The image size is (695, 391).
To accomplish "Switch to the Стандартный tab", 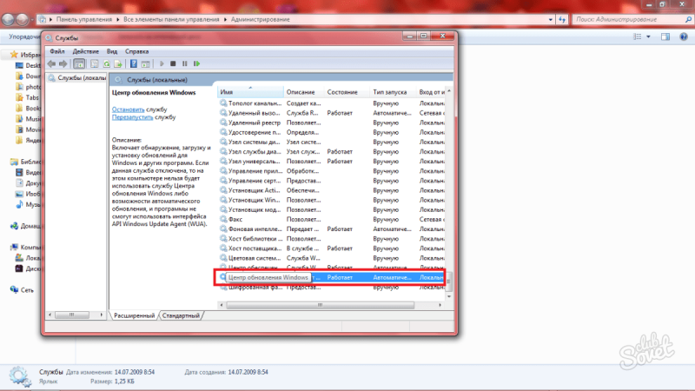I will click(181, 315).
